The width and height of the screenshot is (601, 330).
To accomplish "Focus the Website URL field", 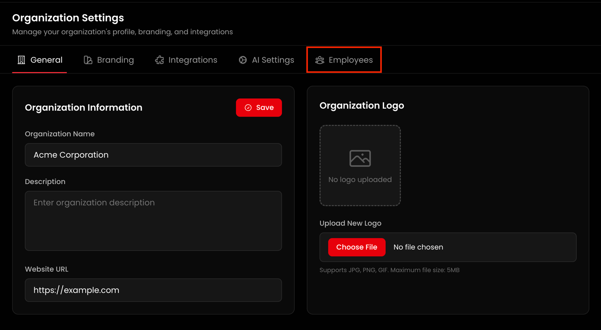I will tap(153, 290).
